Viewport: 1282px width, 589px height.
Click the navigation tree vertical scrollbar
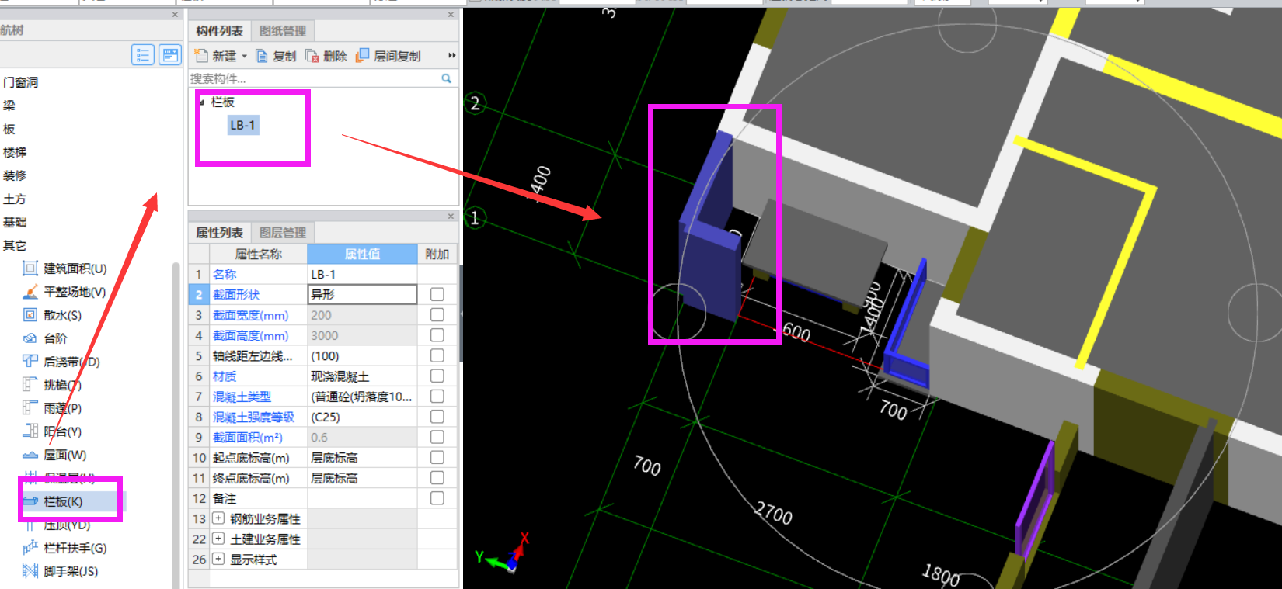pos(176,424)
